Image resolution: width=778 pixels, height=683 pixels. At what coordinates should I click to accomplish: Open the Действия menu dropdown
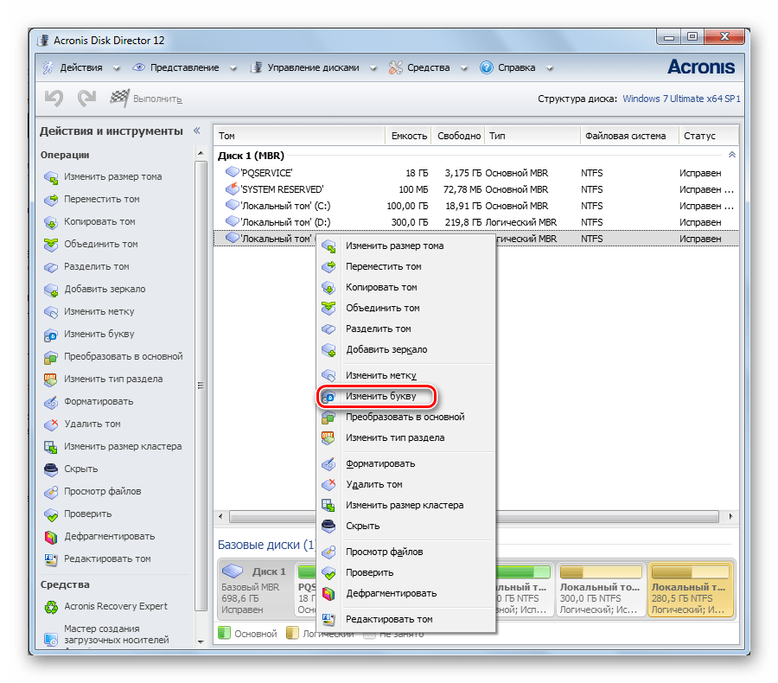click(x=73, y=67)
